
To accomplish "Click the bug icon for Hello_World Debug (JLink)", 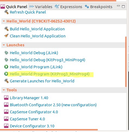I will click(x=6, y=53).
